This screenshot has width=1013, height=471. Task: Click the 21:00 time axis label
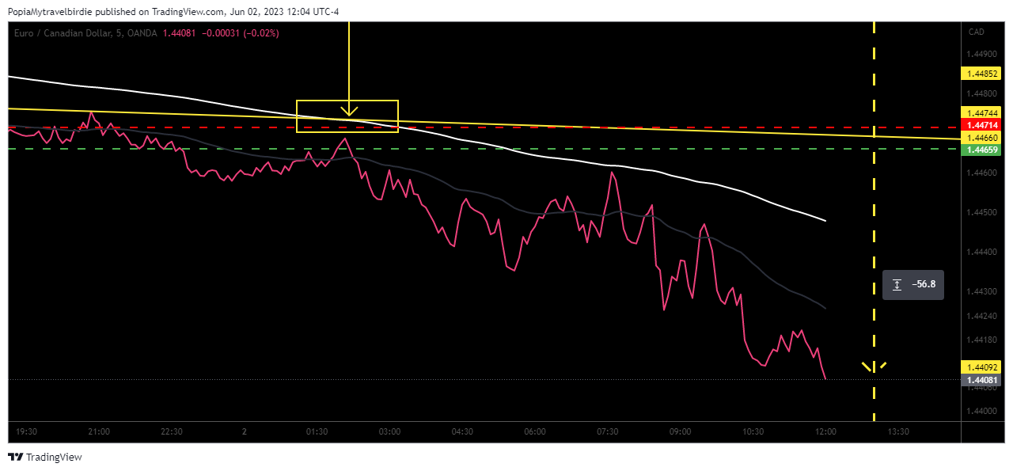pos(99,431)
